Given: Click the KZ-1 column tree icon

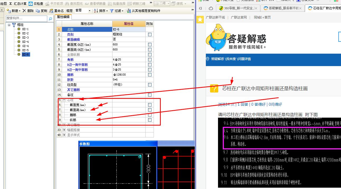Looking at the screenshot, I should coord(19,29).
